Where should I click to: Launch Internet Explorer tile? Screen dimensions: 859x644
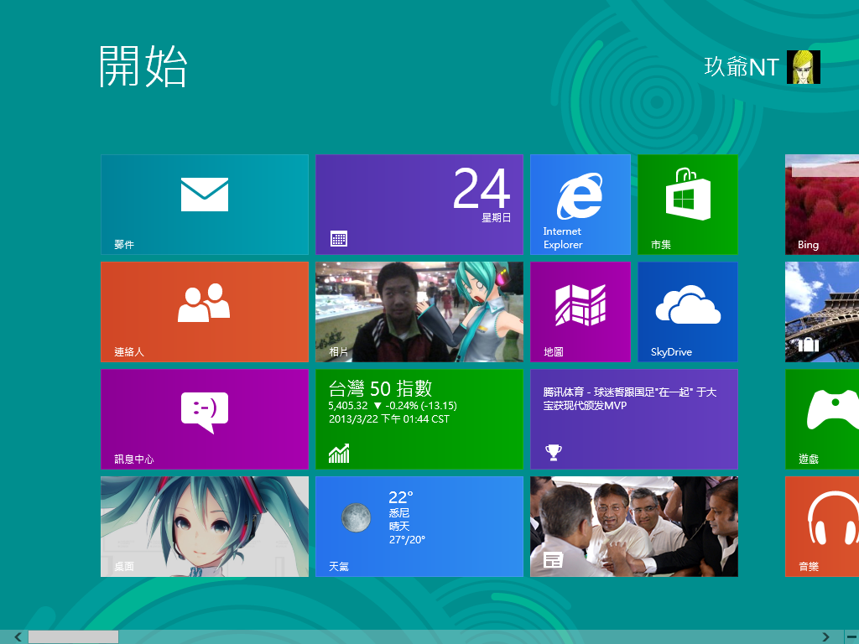point(580,204)
